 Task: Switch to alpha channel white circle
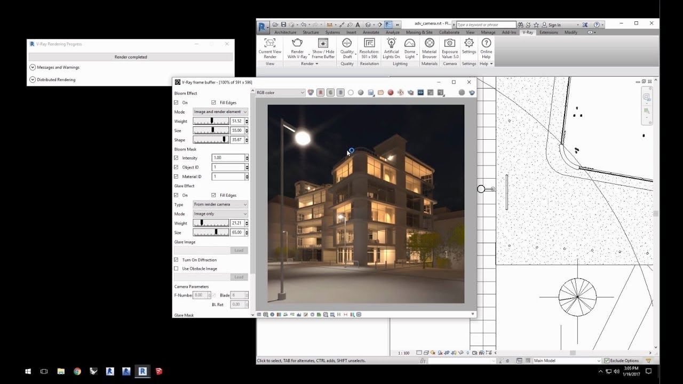[351, 92]
